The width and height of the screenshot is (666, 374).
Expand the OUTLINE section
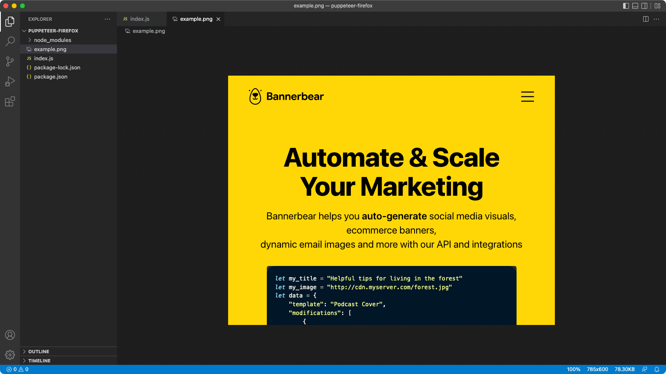coord(68,352)
